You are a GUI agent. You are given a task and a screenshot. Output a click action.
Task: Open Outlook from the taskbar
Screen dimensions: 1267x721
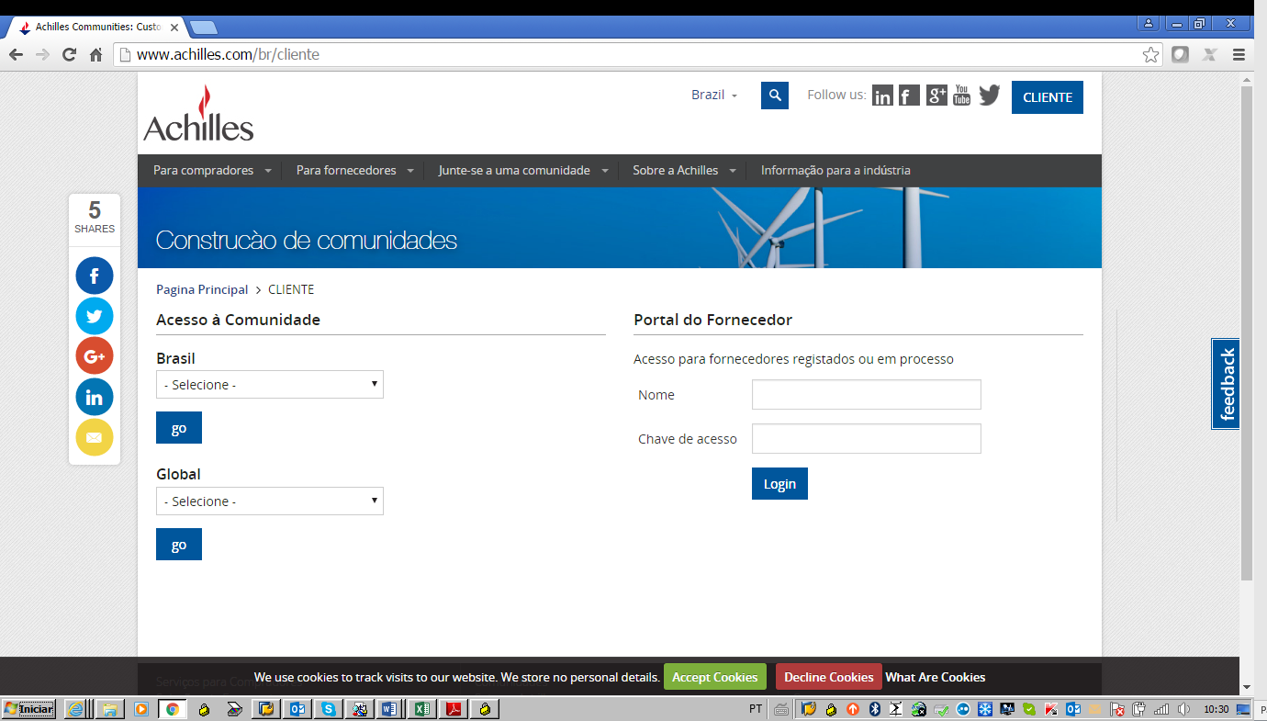[297, 709]
